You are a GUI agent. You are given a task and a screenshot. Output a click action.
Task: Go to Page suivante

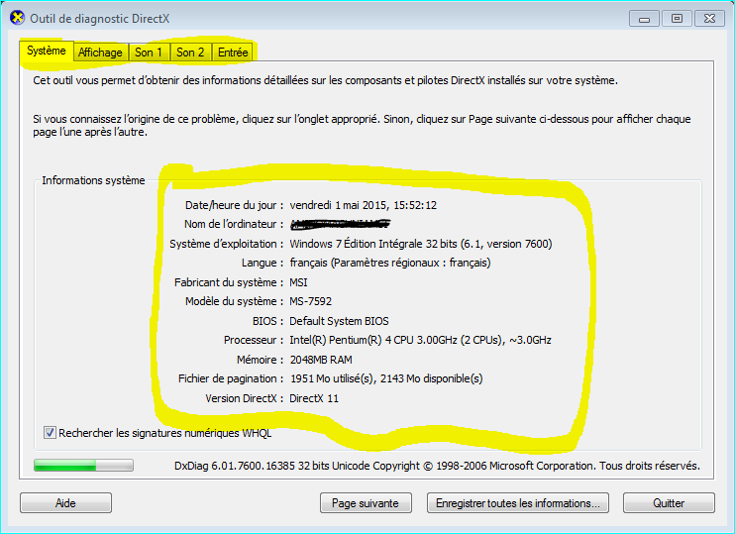pos(366,503)
